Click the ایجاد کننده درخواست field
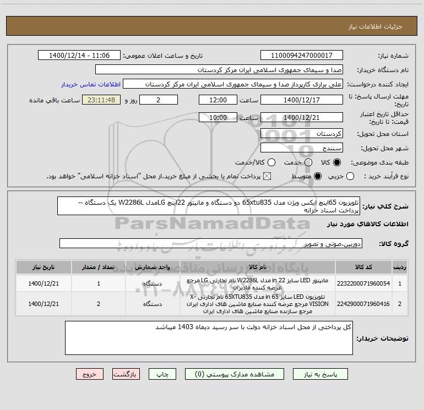Viewport: 424px width, 410px height. point(233,84)
